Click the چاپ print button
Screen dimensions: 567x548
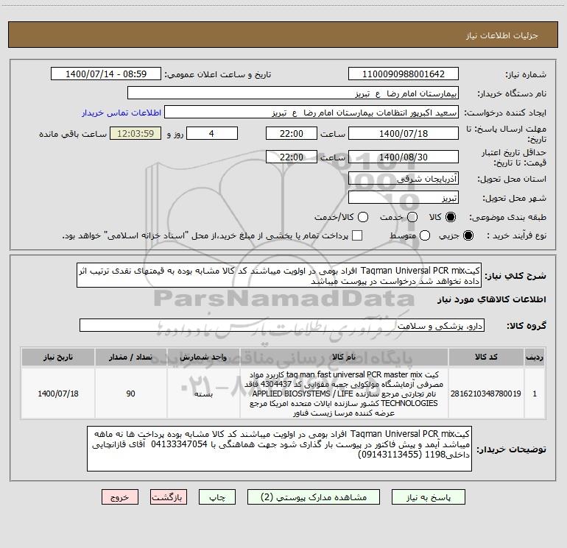coord(217,497)
